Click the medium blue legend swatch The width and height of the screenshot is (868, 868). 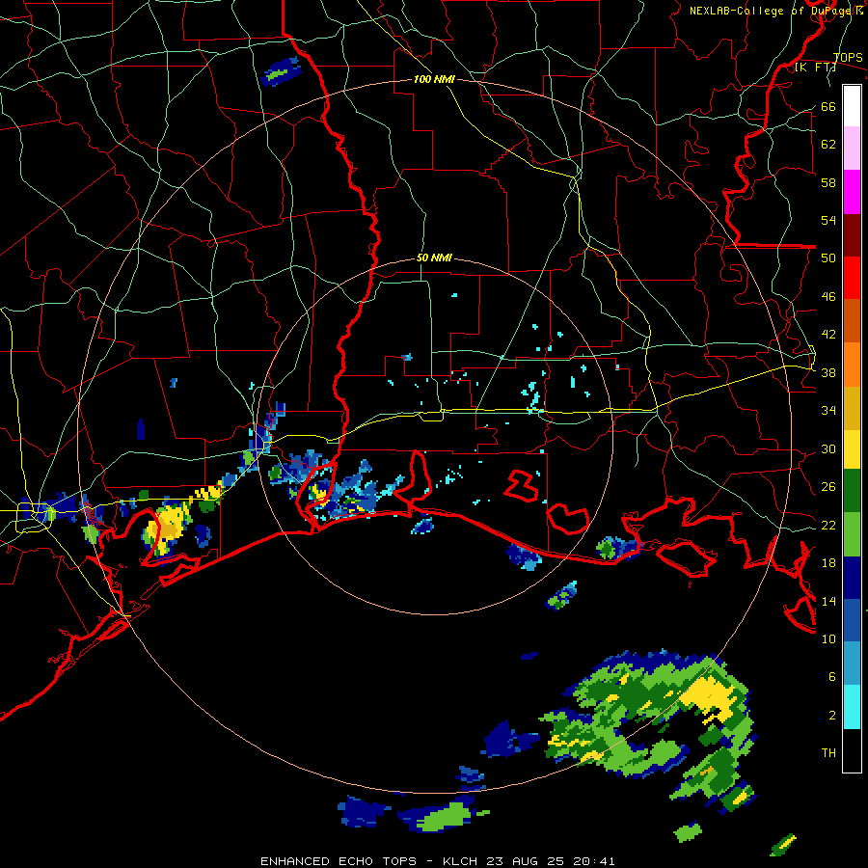coord(852,620)
